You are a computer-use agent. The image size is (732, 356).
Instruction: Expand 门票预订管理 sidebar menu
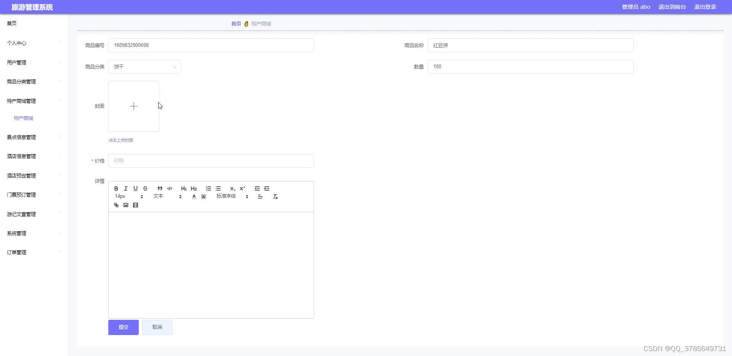(34, 195)
